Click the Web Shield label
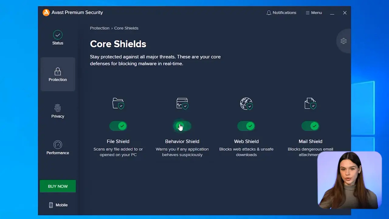This screenshot has height=219, width=389. point(246,141)
